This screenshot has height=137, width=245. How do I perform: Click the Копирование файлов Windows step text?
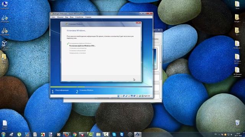pyautogui.click(x=80, y=43)
